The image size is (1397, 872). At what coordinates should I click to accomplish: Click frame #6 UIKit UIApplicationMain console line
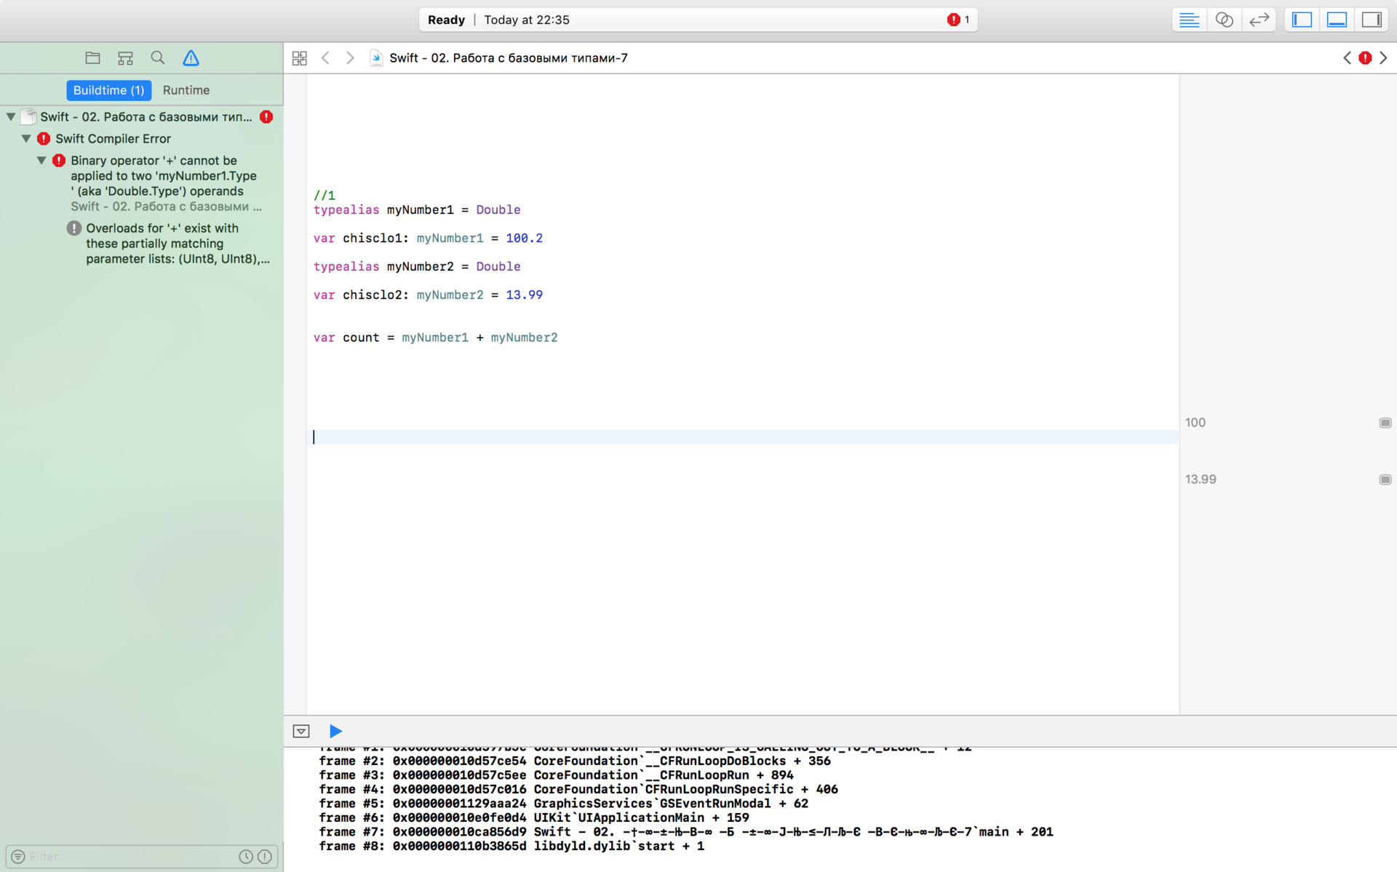(534, 817)
